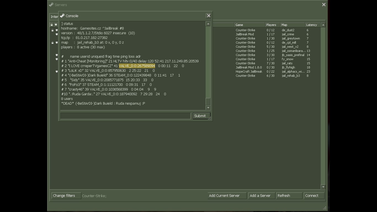Click the Servers window resize grip
The height and width of the screenshot is (212, 377).
pyautogui.click(x=325, y=208)
